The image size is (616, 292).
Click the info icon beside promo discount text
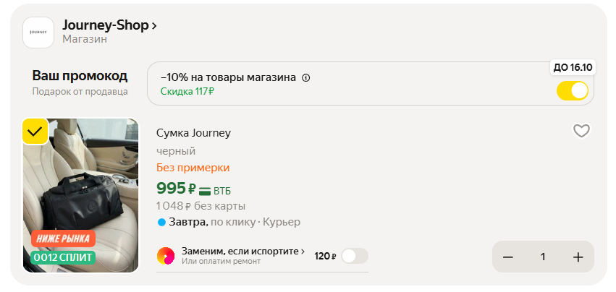(x=305, y=78)
